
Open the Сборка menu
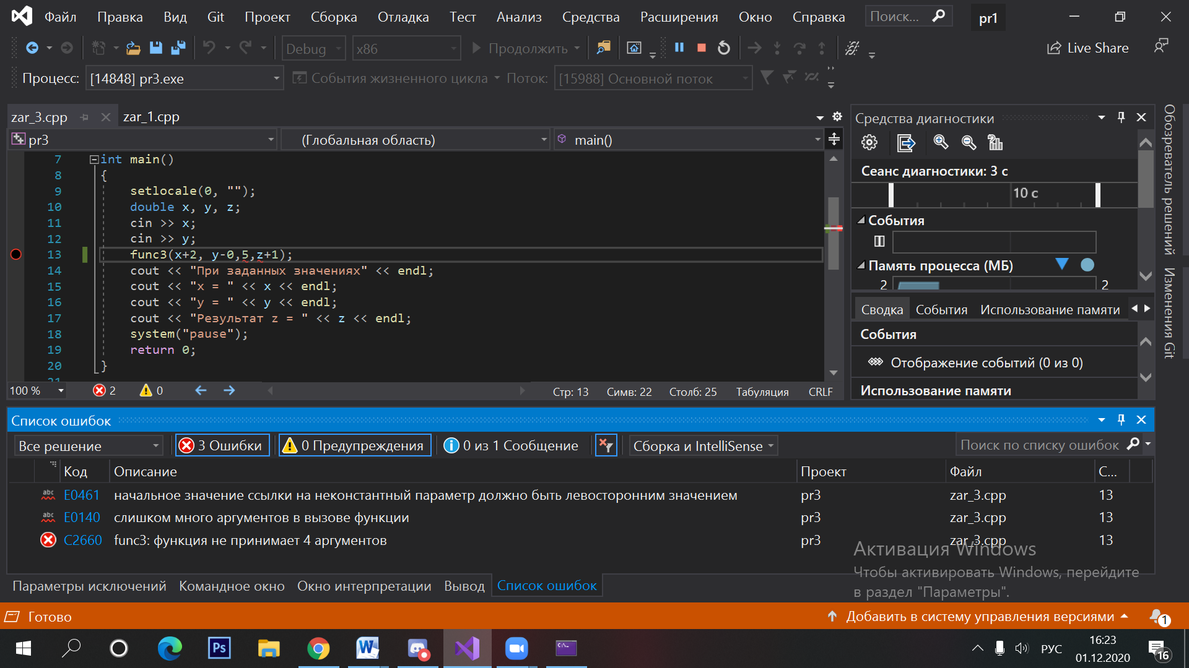(334, 17)
